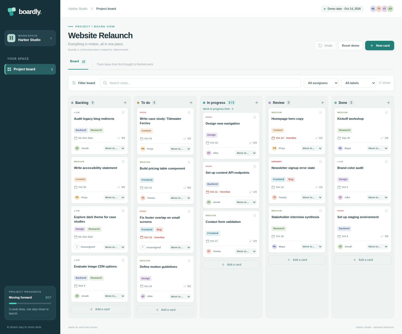Screen dimensions: 402x334
Task: Expand the Harbor Studio workspace switcher
Action: point(30,38)
